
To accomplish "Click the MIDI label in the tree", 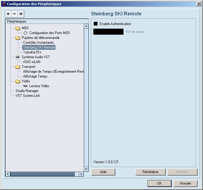I will (x=25, y=28).
